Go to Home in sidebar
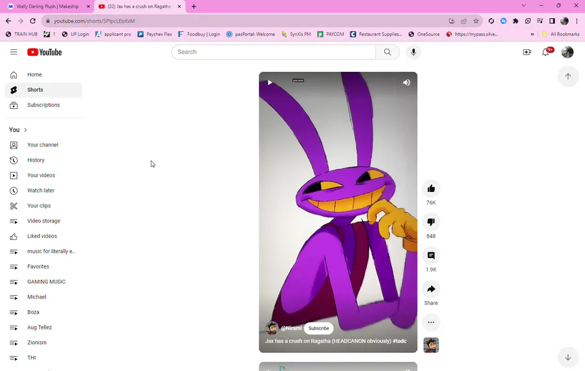585x371 pixels. pos(44,75)
